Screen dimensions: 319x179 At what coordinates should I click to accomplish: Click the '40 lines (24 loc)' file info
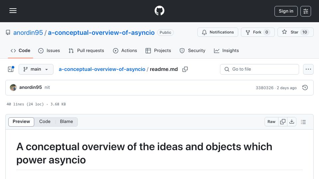pyautogui.click(x=25, y=104)
